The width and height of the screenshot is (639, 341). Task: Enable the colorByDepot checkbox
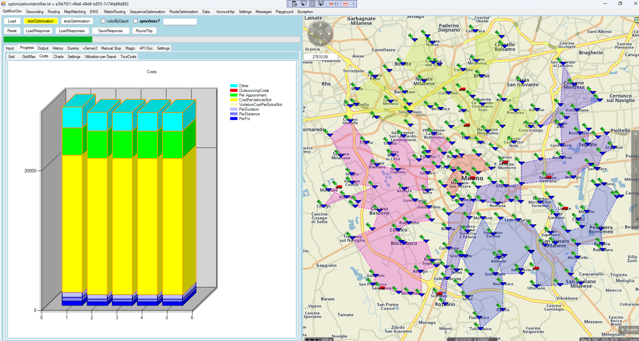103,21
